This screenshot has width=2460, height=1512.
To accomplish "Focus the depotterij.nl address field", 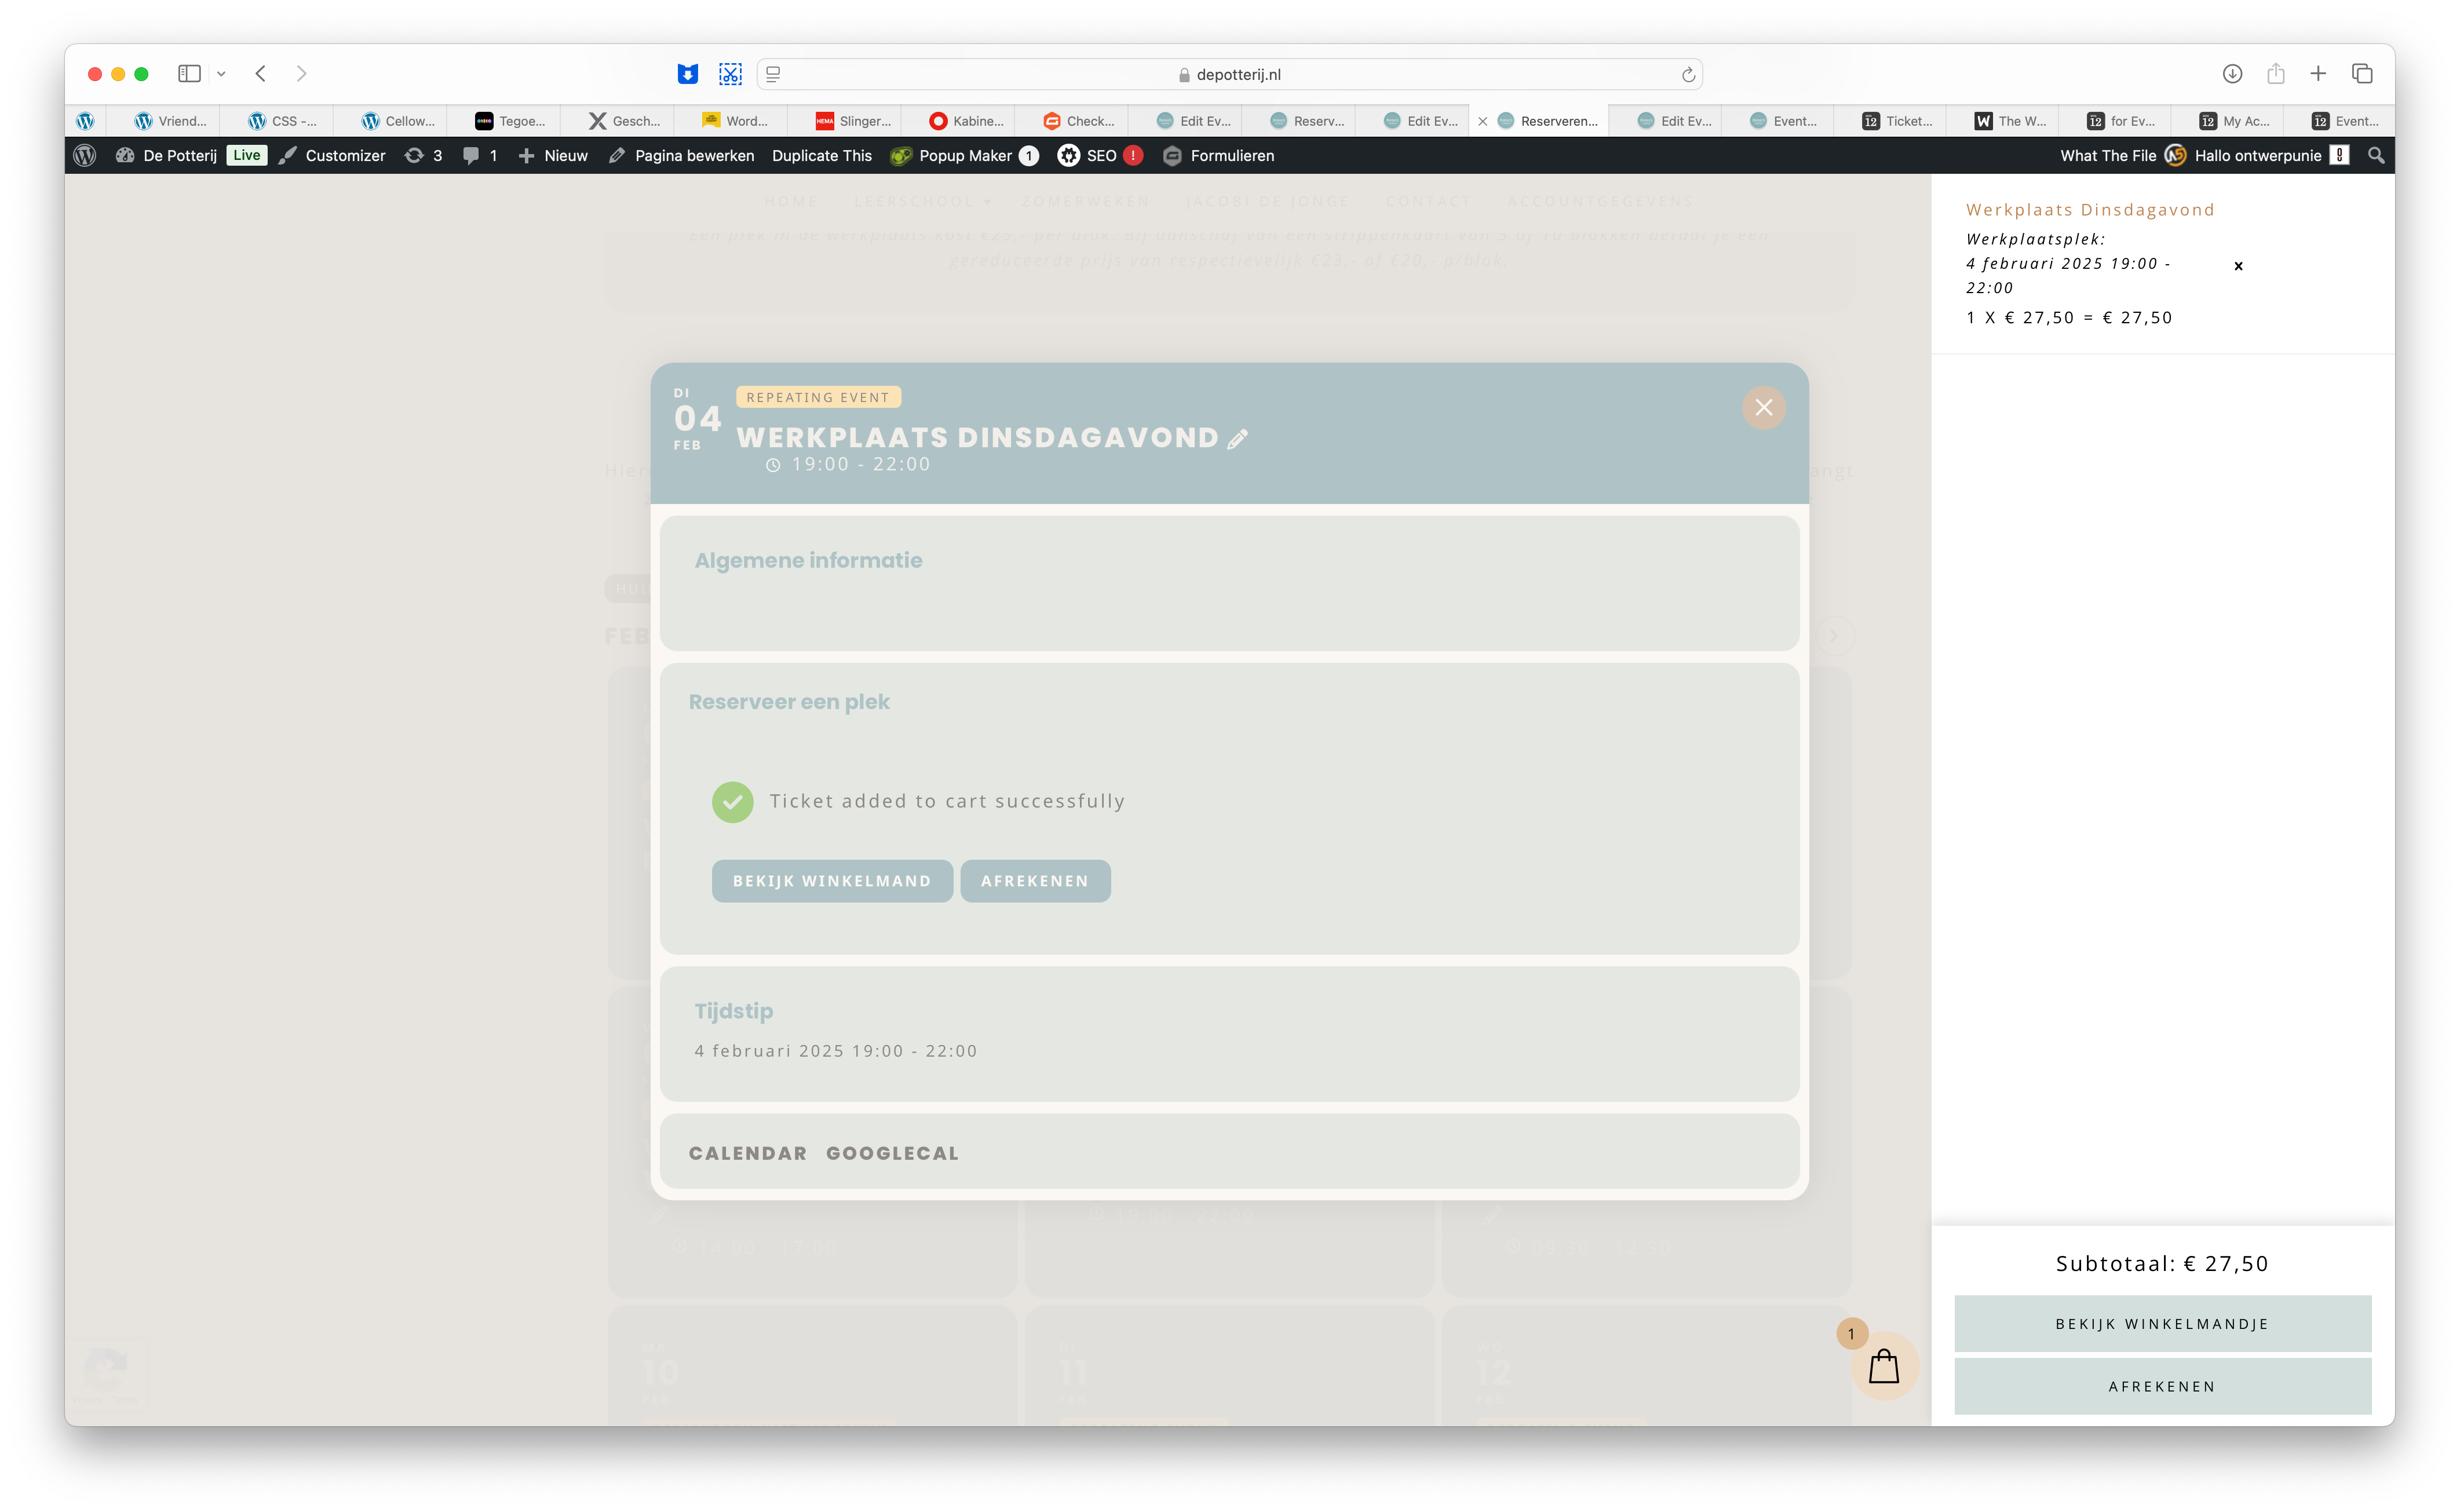I will [1229, 74].
